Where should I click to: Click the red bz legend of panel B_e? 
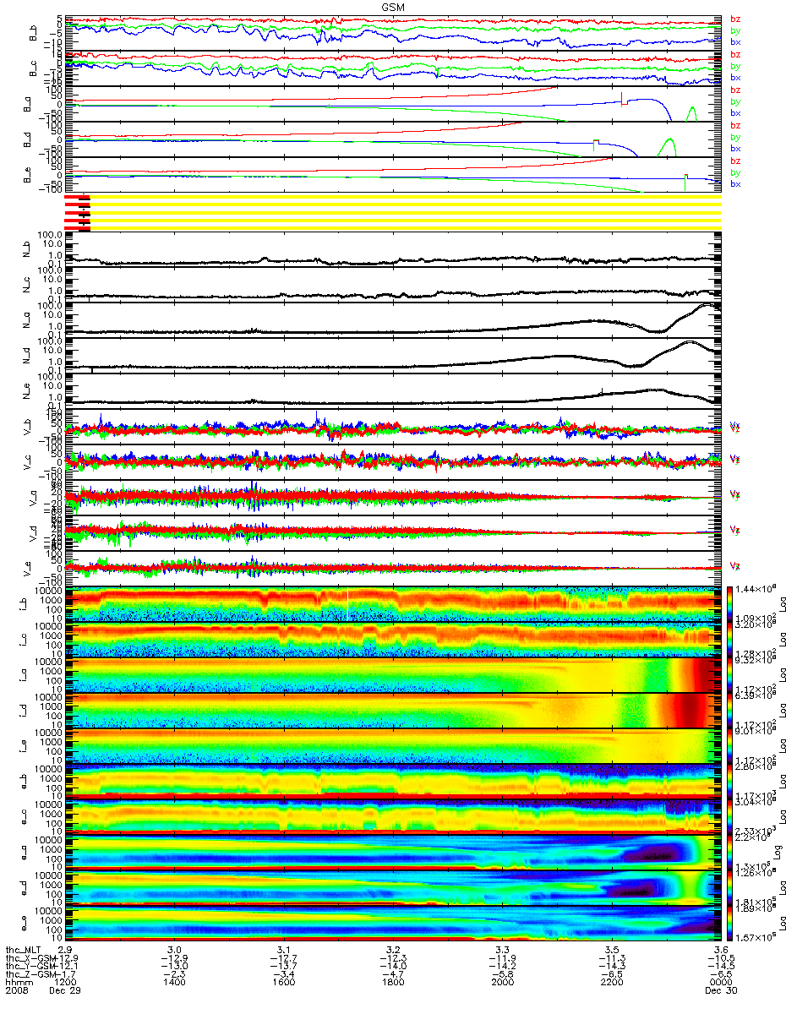[735, 161]
